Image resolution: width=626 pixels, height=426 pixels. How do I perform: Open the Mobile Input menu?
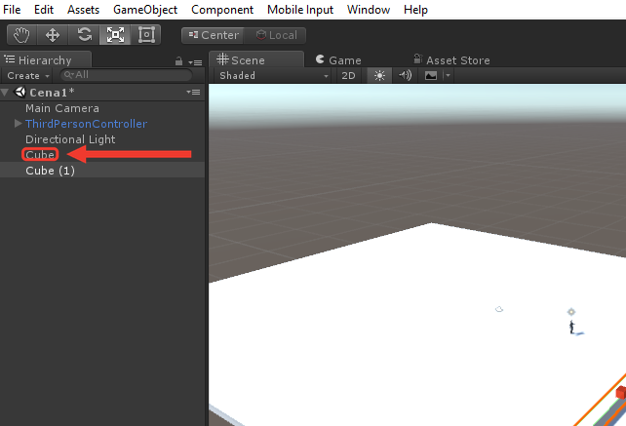click(300, 10)
